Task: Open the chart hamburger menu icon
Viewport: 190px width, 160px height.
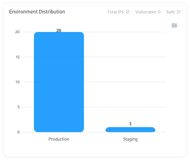Action: [x=174, y=25]
